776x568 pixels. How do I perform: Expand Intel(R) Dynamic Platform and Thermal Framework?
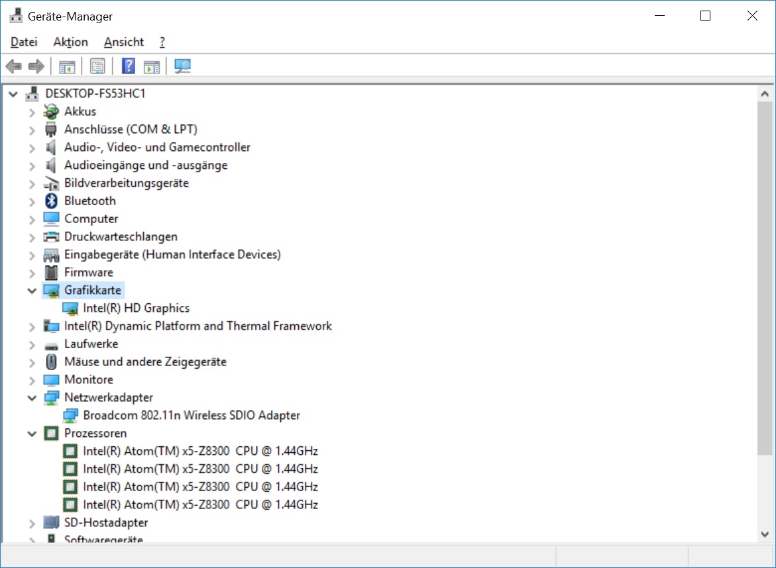32,327
